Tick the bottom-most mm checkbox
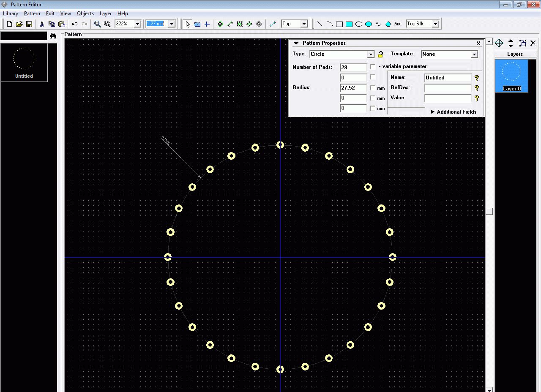This screenshot has width=541, height=392. click(x=373, y=108)
